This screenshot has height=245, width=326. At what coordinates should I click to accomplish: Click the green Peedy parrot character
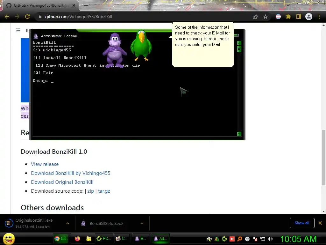coord(141,45)
